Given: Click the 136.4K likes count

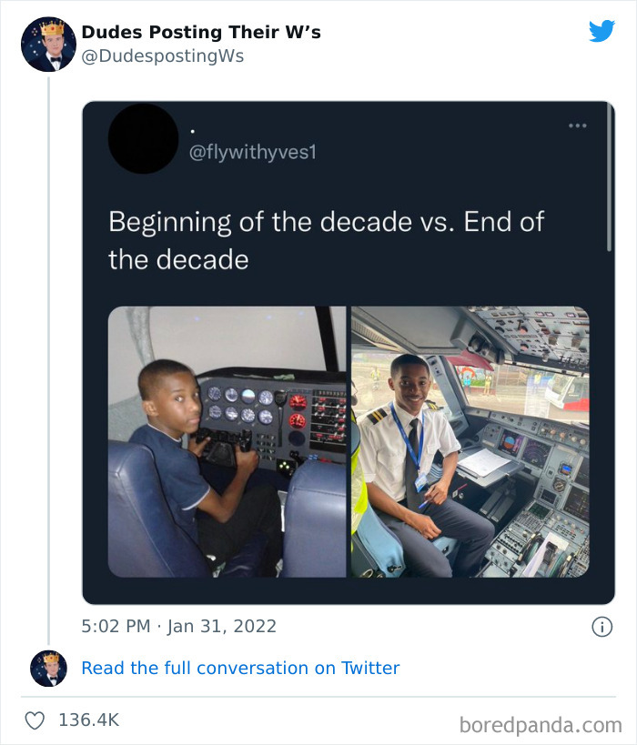Looking at the screenshot, I should [88, 720].
